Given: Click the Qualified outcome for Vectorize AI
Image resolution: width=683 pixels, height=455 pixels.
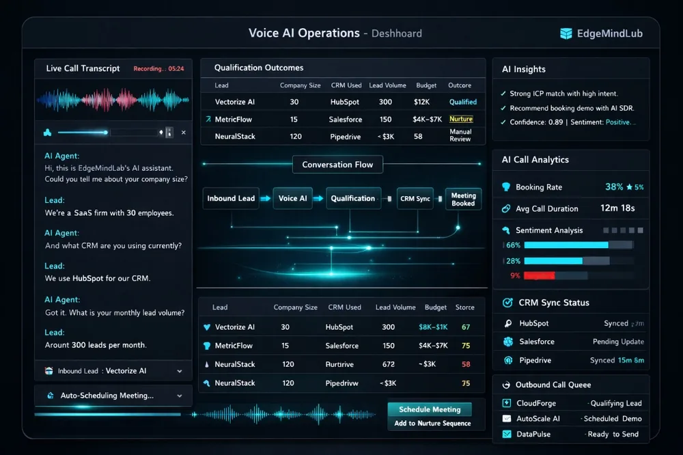Looking at the screenshot, I should [x=463, y=102].
